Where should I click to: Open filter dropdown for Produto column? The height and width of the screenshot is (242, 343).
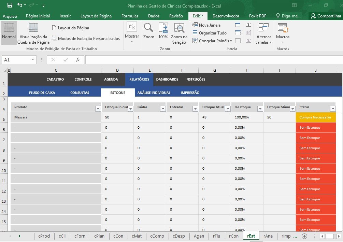tap(98, 109)
